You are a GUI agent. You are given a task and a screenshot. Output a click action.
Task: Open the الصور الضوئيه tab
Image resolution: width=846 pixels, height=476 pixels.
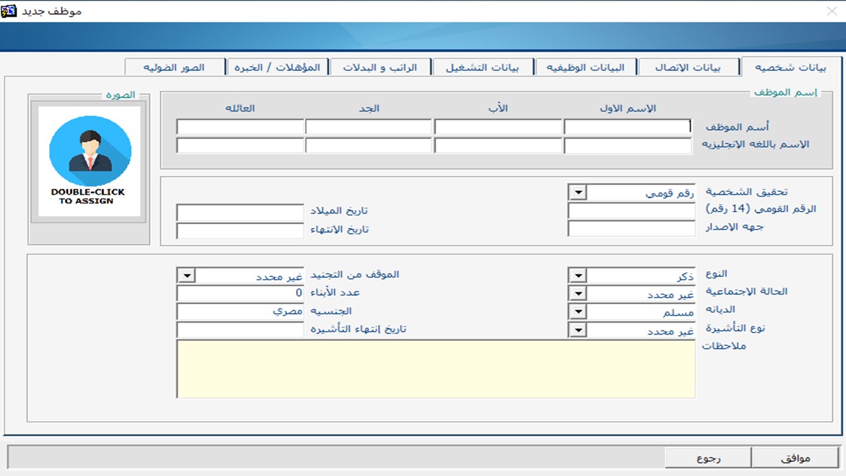[174, 67]
